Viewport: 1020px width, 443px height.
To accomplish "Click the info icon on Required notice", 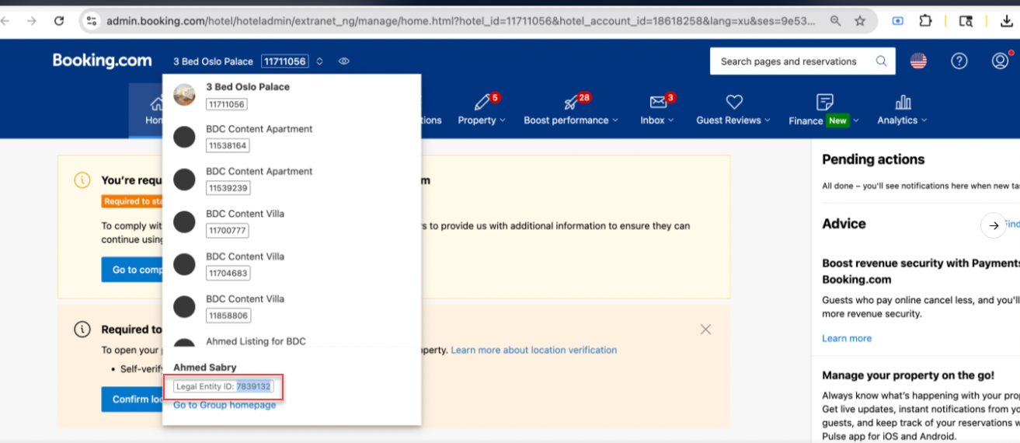I will [82, 329].
